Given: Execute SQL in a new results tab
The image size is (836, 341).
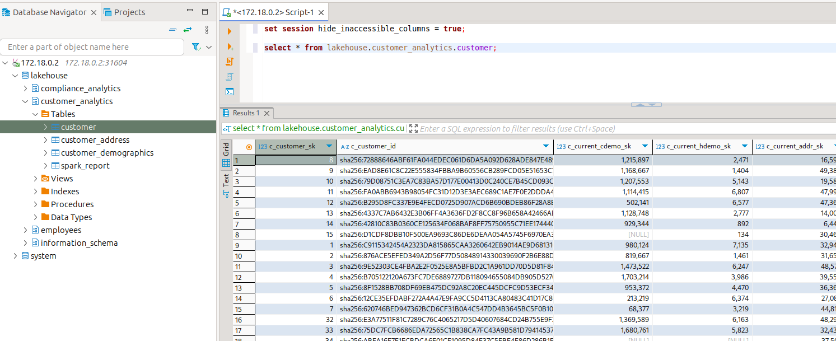Looking at the screenshot, I should (x=230, y=47).
